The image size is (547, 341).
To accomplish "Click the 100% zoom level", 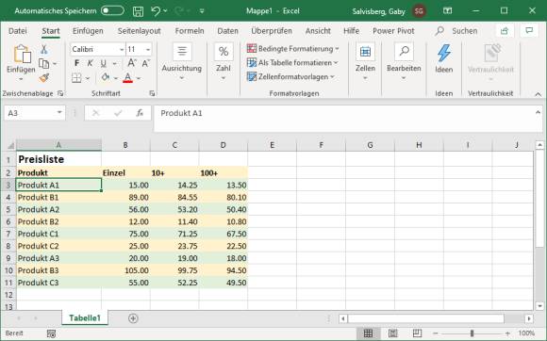I will coord(526,333).
